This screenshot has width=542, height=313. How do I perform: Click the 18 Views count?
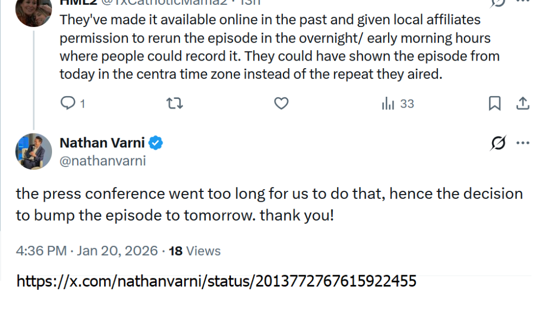point(195,251)
